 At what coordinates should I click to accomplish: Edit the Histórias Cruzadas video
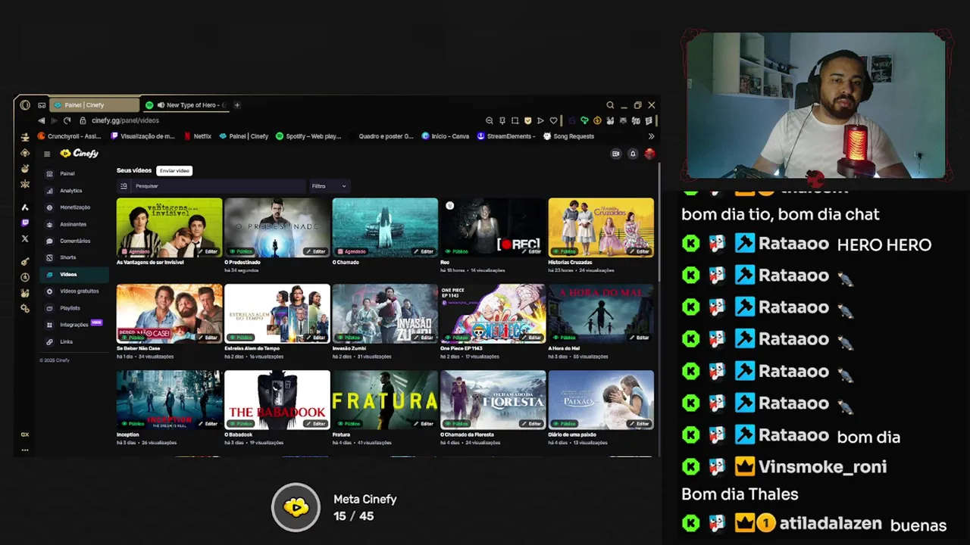pos(639,251)
